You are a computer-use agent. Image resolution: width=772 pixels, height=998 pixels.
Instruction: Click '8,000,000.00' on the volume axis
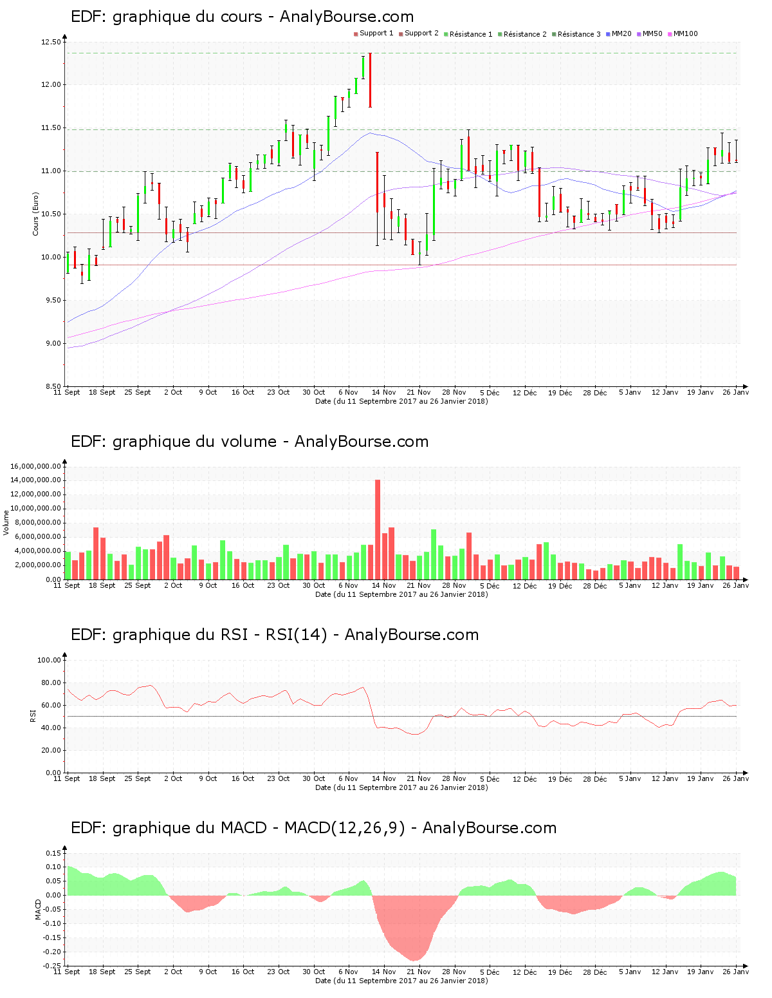(x=38, y=523)
